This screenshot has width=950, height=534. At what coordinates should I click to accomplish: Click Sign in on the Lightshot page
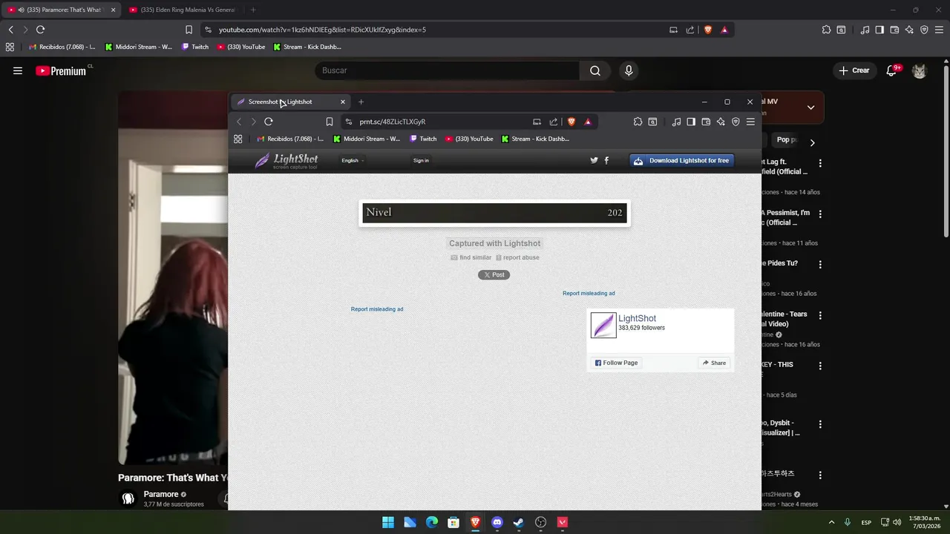(421, 160)
